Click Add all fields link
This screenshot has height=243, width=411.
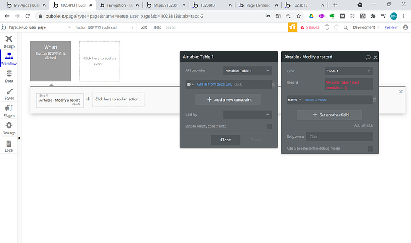[x=363, y=125]
